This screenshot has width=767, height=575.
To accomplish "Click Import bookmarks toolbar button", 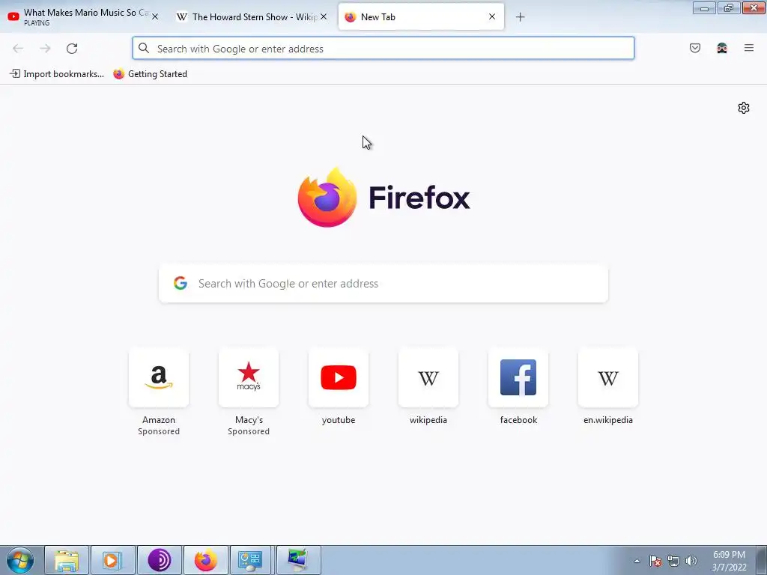I will click(x=57, y=74).
